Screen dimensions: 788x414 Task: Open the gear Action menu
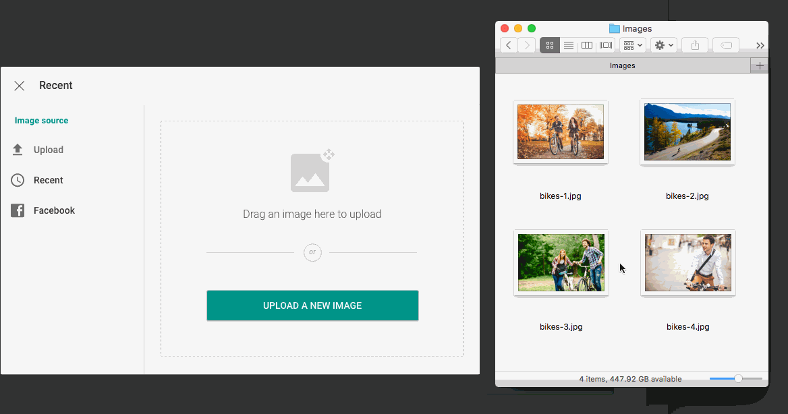tap(664, 45)
